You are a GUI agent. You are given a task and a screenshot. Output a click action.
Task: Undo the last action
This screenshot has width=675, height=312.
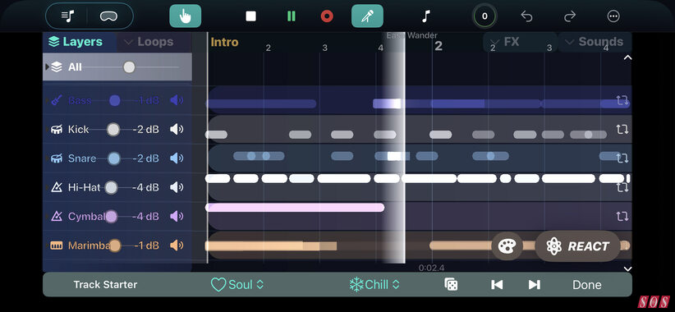tap(526, 16)
